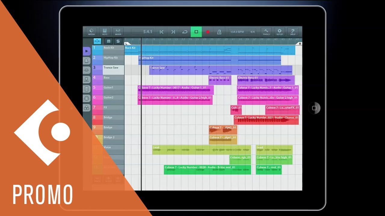The image size is (385, 216).
Task: Select the '0028 - Audio - B-Voc mid_01' clip
Action: click(x=207, y=169)
